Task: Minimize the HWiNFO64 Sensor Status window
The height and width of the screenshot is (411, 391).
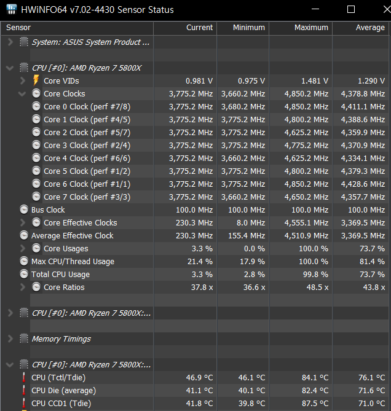Action: [315, 9]
